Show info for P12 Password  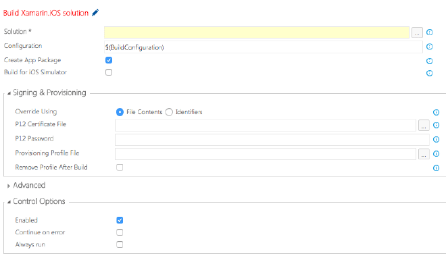pos(436,139)
